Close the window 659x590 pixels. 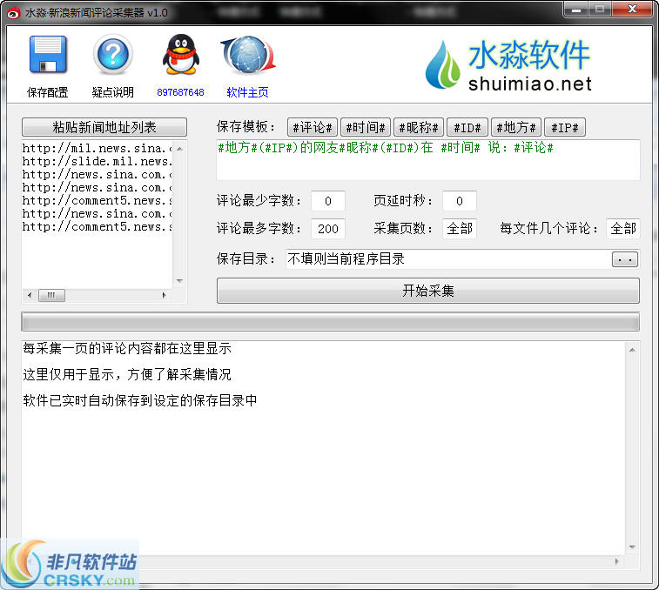[x=632, y=10]
